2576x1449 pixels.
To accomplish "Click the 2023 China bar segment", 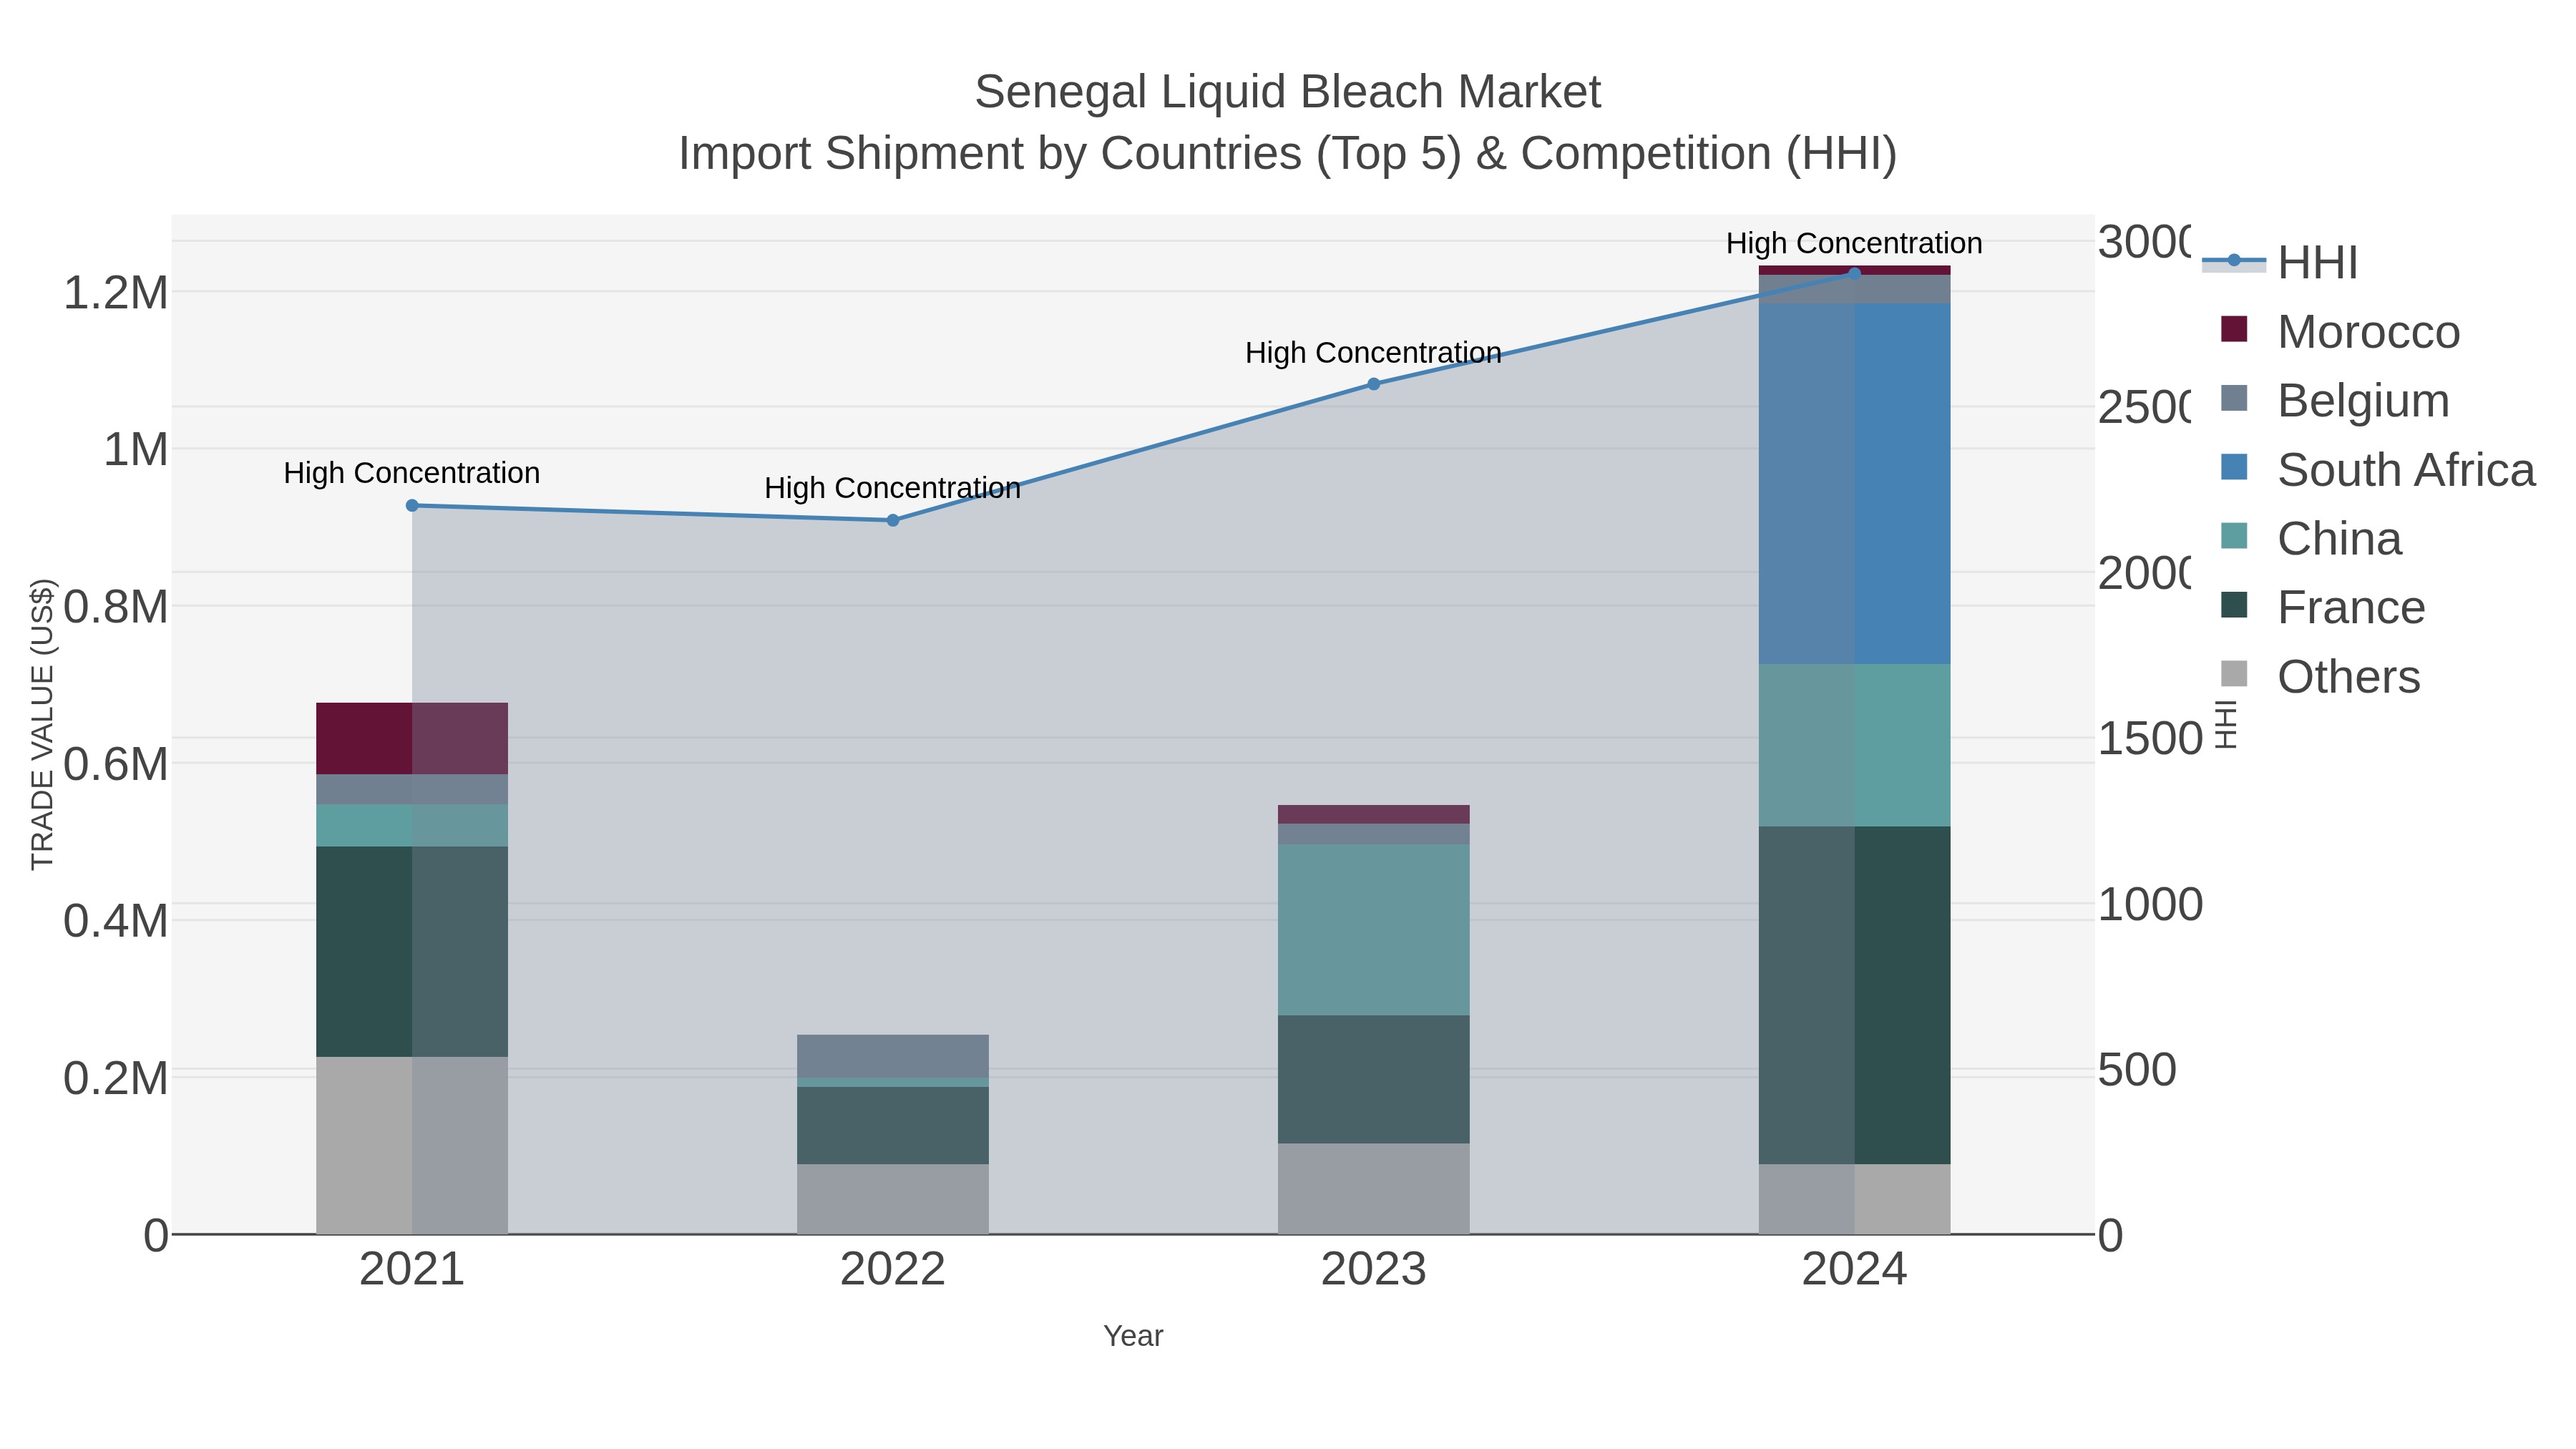I will (1374, 930).
